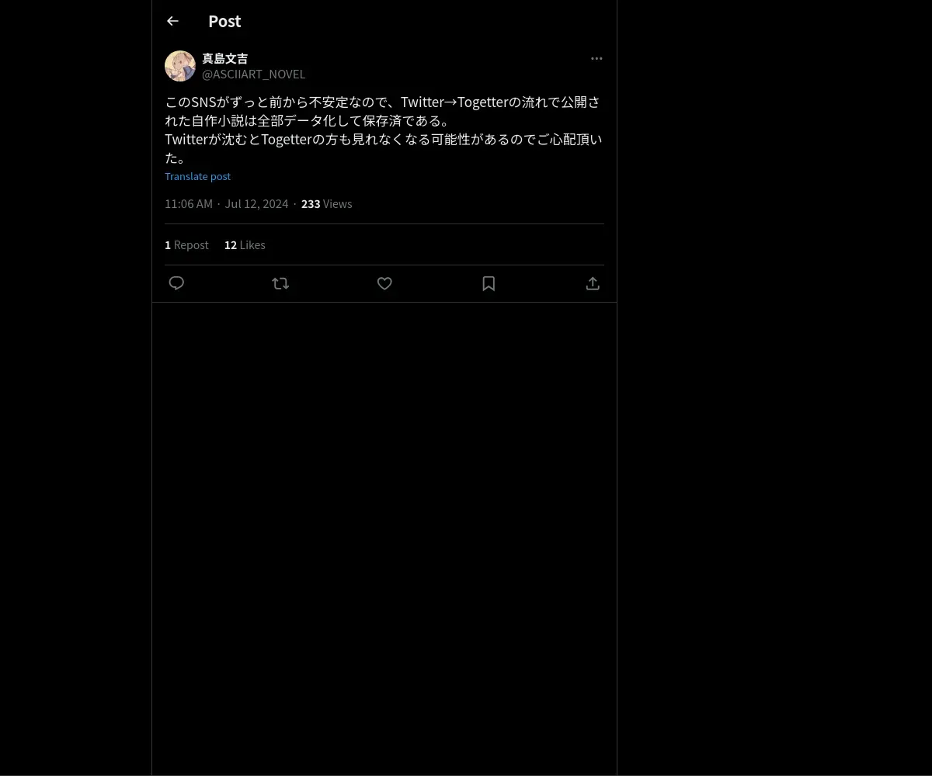Open the three-dot more options menu
Viewport: 932px width, 776px height.
[596, 58]
